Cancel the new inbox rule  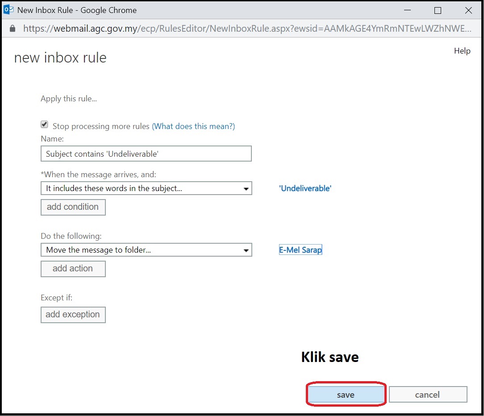pos(427,395)
